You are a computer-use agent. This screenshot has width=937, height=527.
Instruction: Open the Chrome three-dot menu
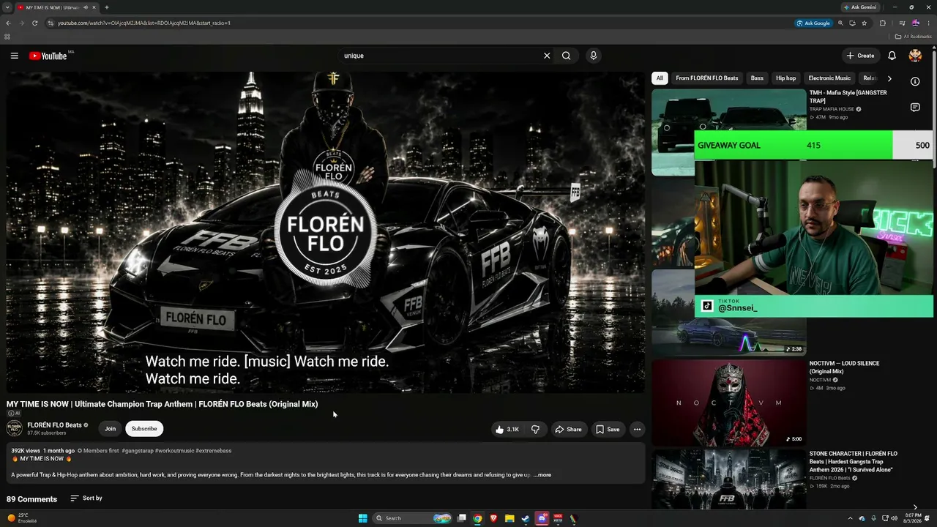point(929,23)
